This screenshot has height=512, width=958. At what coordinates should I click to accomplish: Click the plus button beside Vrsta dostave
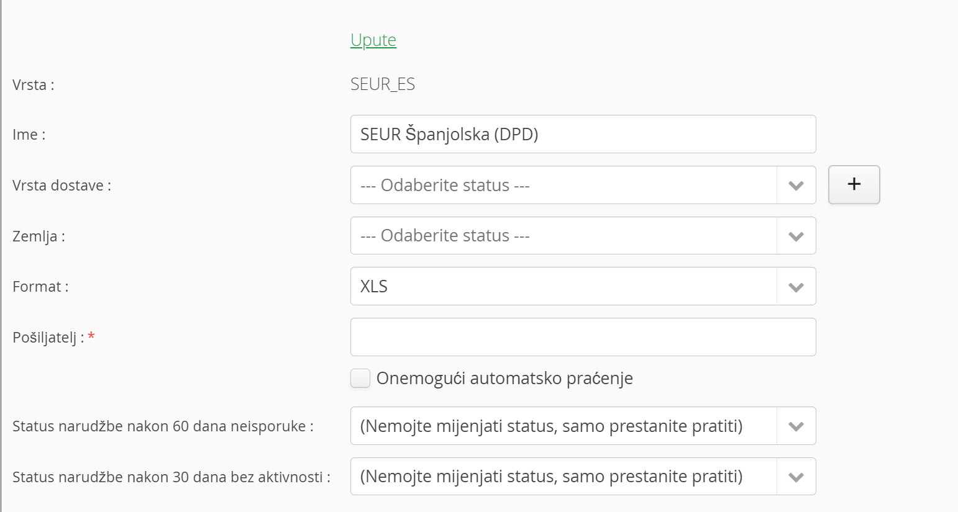point(854,184)
